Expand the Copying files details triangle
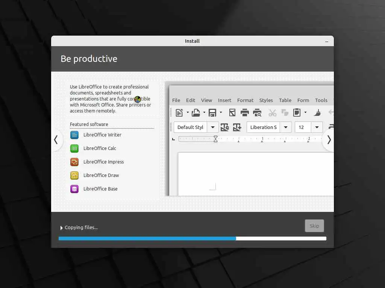Screen dimensions: 385x288 (x=61, y=228)
